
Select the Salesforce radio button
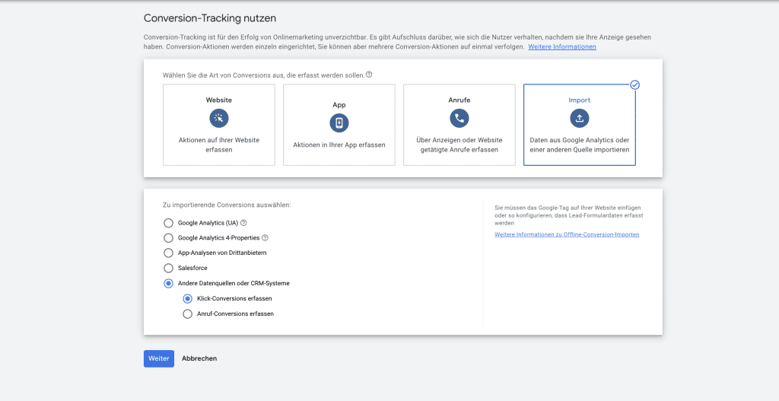169,268
